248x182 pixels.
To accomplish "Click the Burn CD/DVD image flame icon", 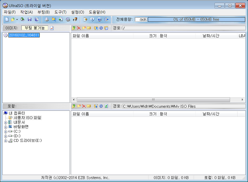I will 75,19.
